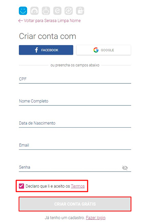Click the blue smiley face icon
151x224 pixels.
coord(23,11)
